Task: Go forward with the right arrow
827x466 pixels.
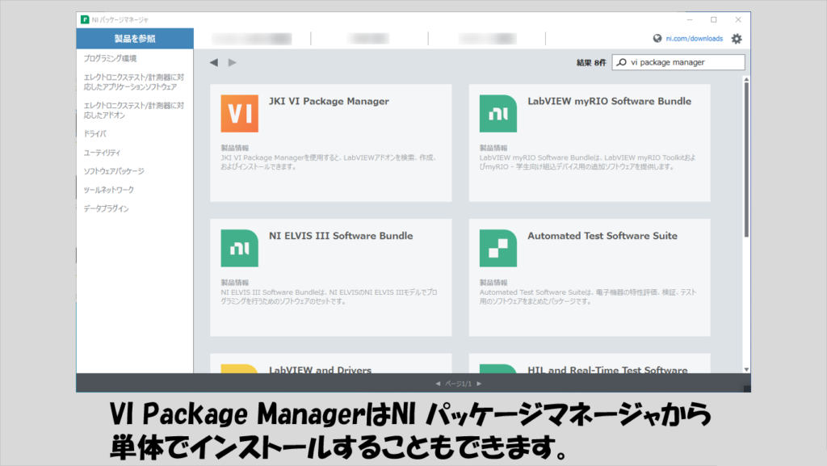Action: [233, 62]
